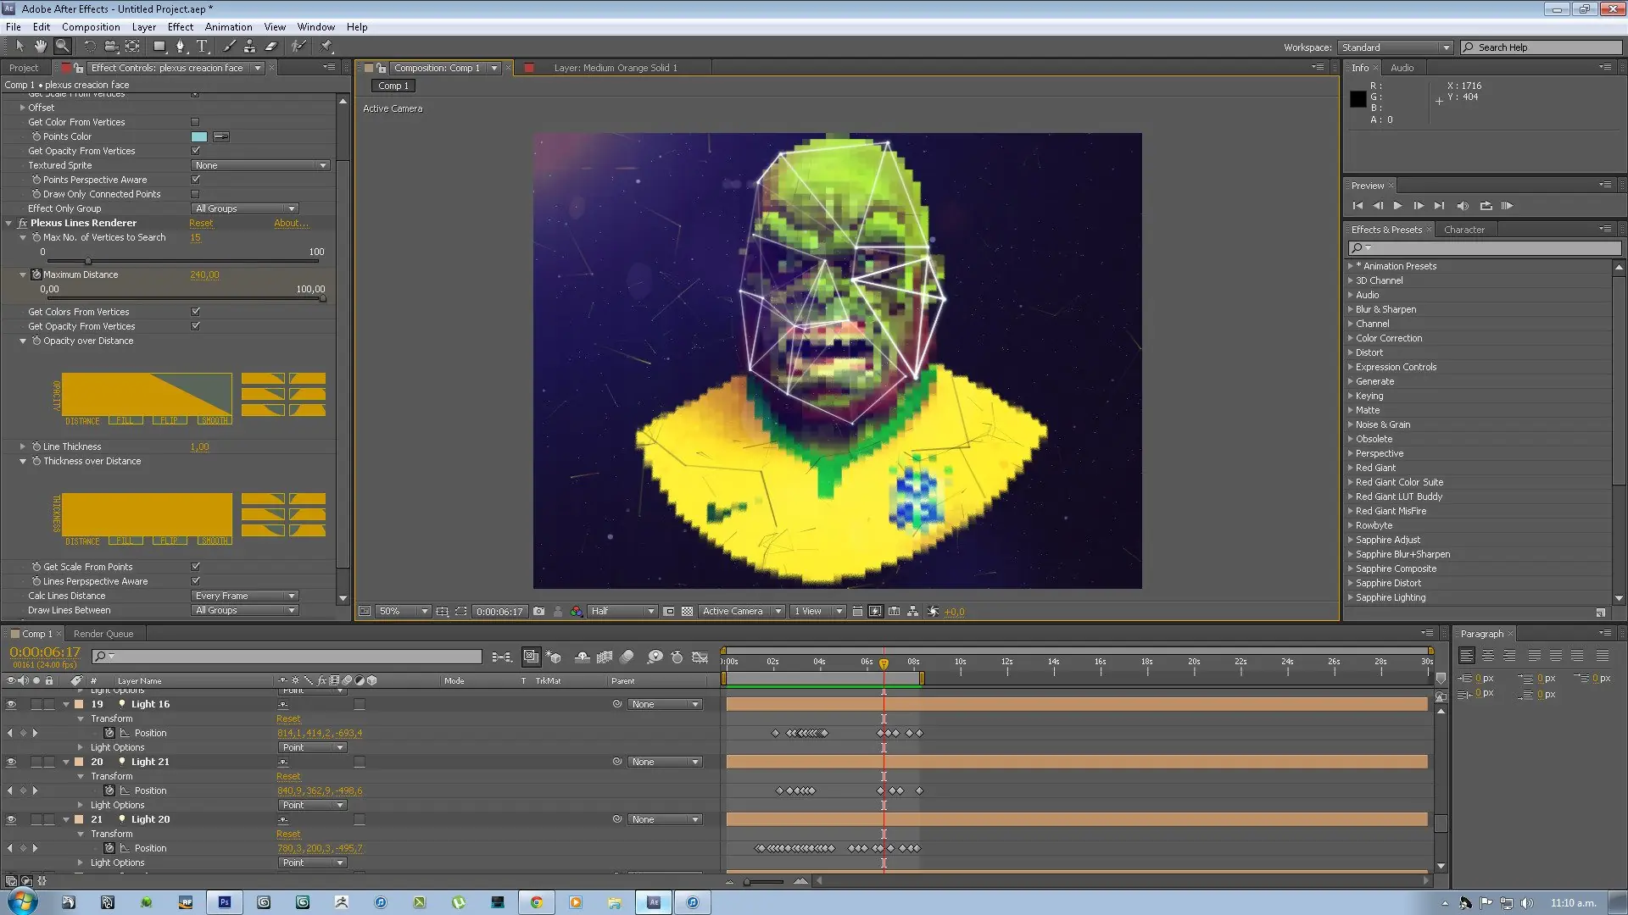1628x915 pixels.
Task: Toggle the Motion Blur enable icon
Action: coord(627,657)
